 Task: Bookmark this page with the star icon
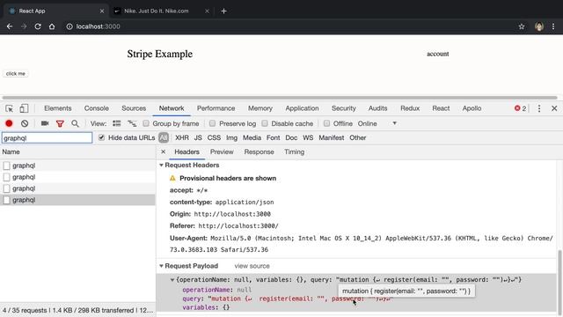click(x=522, y=26)
